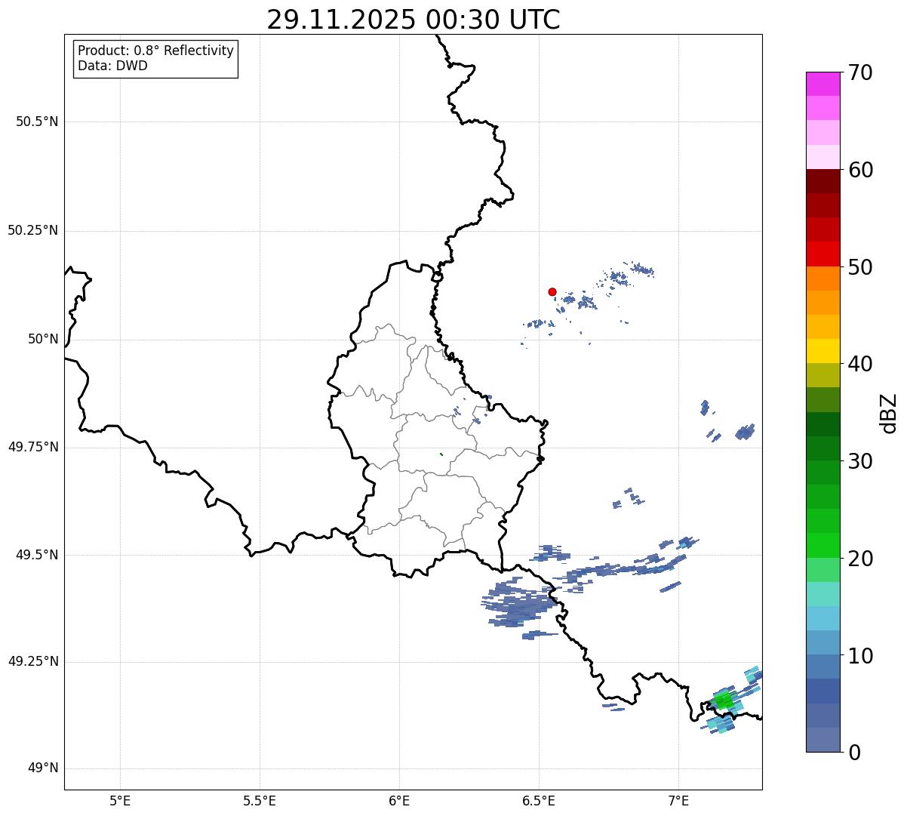Viewport: 907px width, 816px height.
Task: Click the 49°N latitude tick label
Action: click(x=42, y=768)
